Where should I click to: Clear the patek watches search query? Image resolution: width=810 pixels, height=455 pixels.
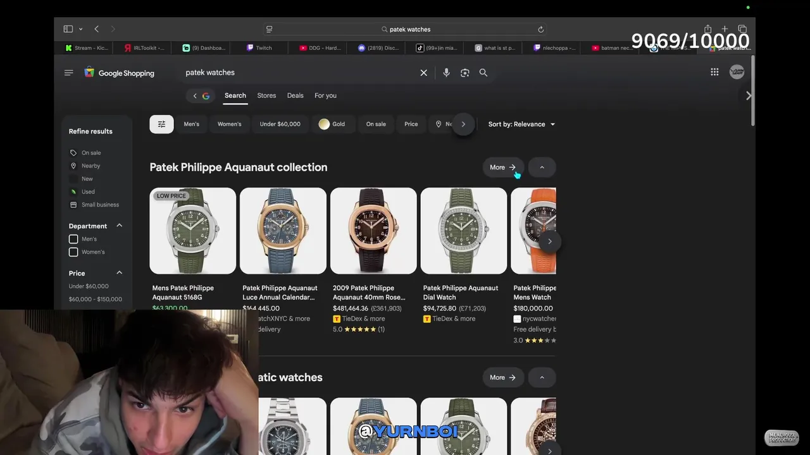[424, 73]
